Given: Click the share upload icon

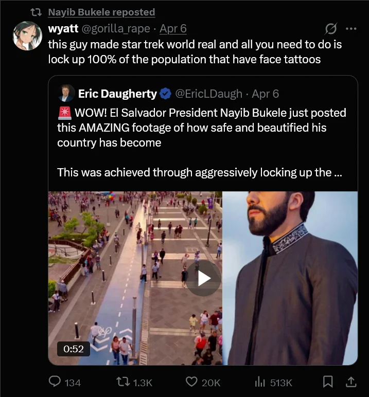Looking at the screenshot, I should [351, 382].
